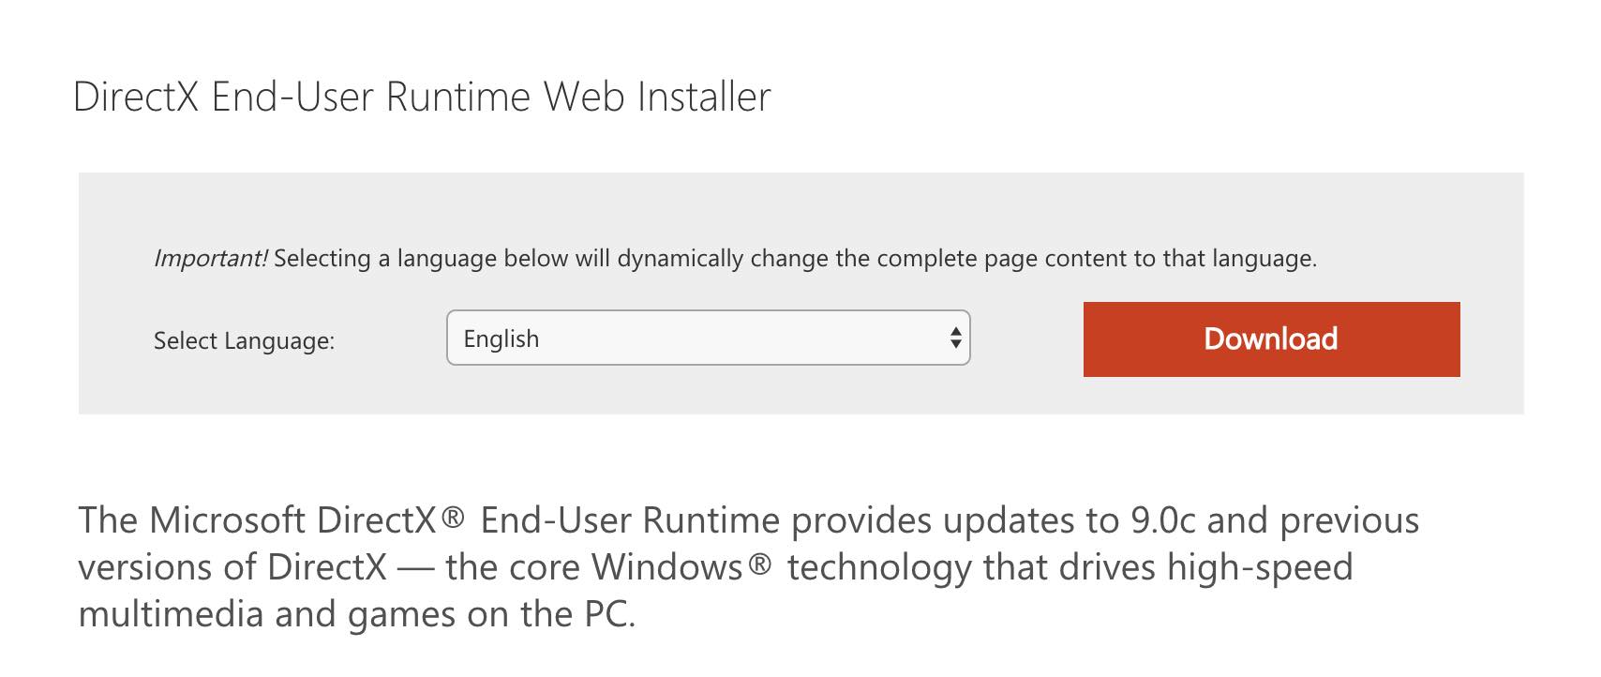Click the 'End-User Runtime' phrase in paragraph
Viewport: 1601px width, 677px height.
(x=630, y=519)
